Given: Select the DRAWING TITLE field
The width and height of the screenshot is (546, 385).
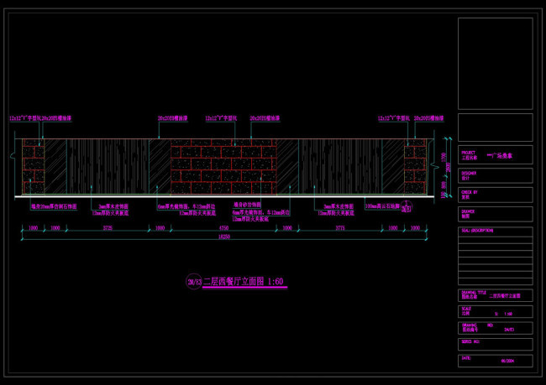Looking at the screenshot, I should coord(495,294).
